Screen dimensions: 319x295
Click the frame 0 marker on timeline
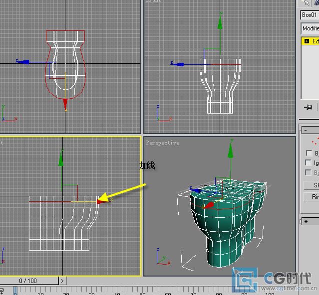(15, 291)
